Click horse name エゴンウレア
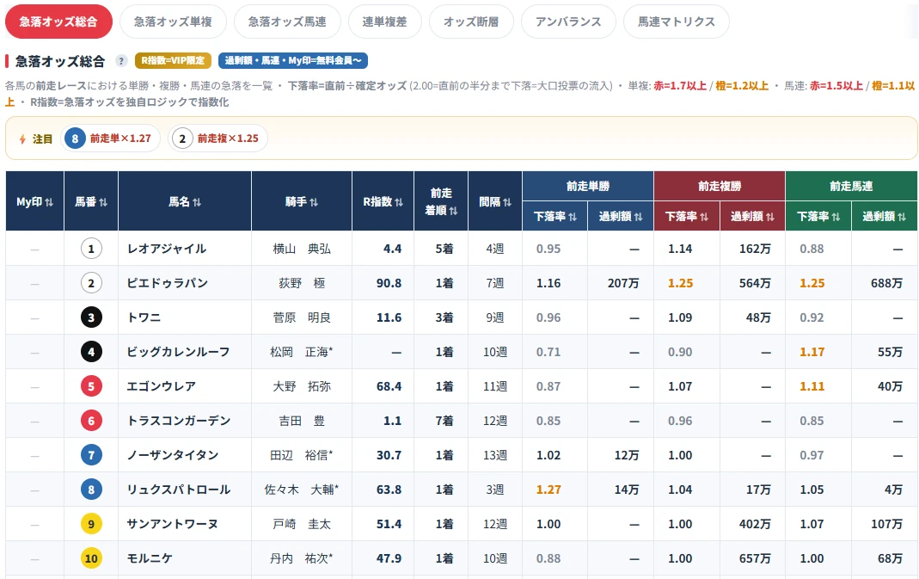919x579 pixels. 161,386
